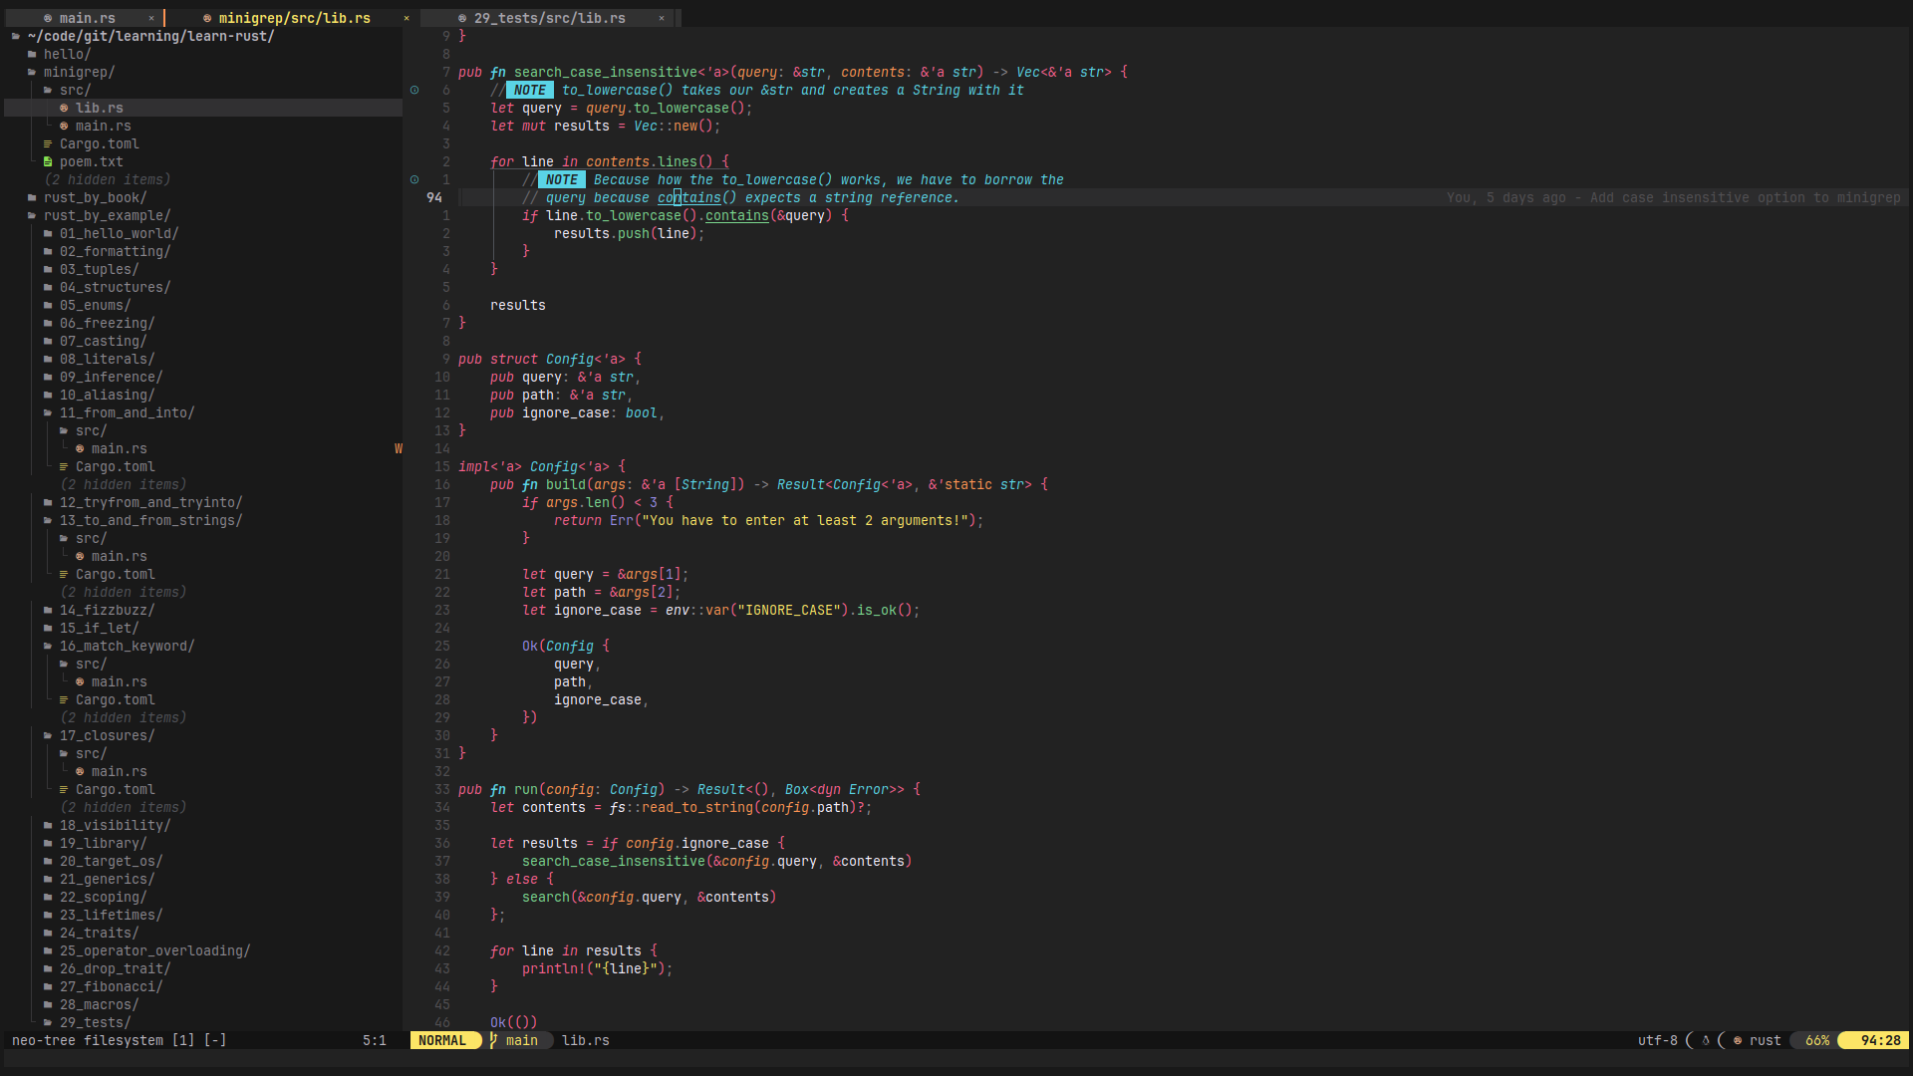Click the NOTE gutter sign beside the borrow comment
1913x1076 pixels.
[414, 179]
